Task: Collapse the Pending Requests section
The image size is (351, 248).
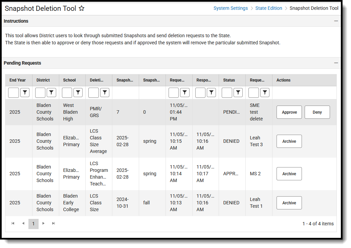Action: pyautogui.click(x=336, y=63)
